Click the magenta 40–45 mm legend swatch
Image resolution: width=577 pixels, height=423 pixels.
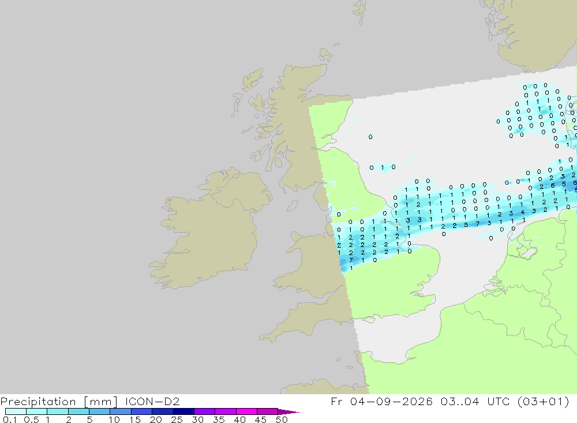pos(246,411)
